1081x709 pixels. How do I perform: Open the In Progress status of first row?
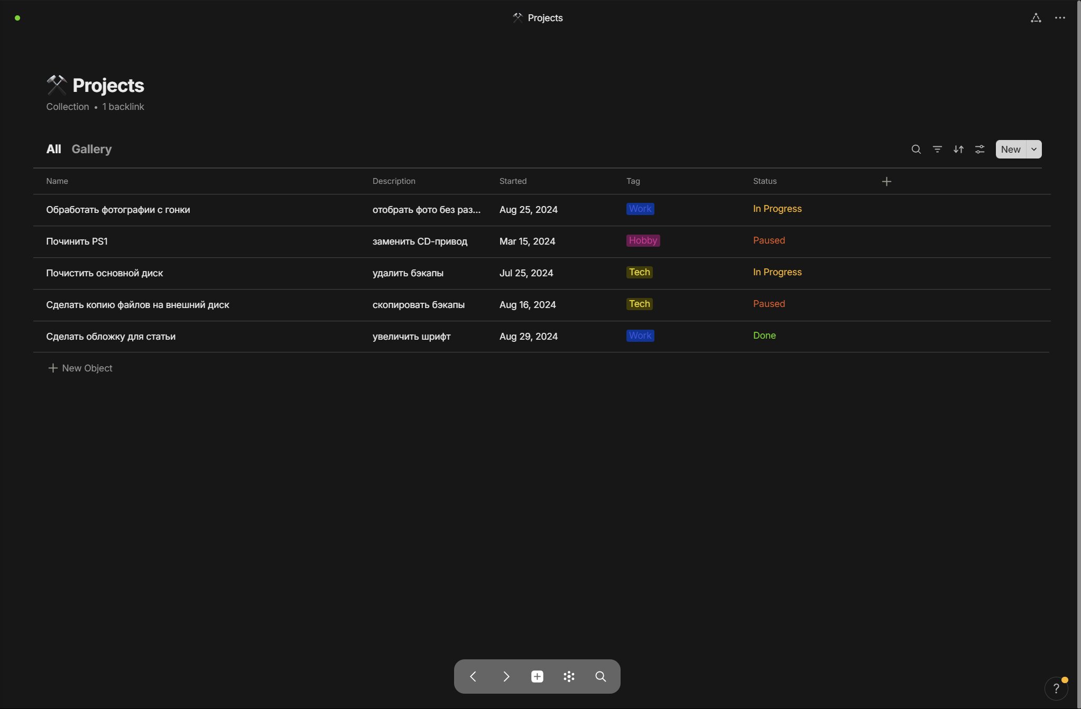777,209
